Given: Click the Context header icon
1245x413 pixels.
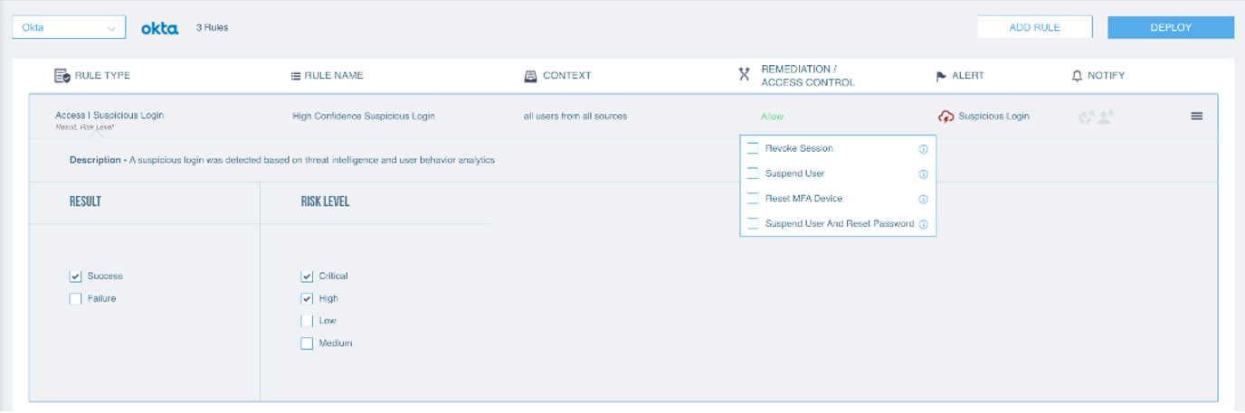Looking at the screenshot, I should 530,76.
